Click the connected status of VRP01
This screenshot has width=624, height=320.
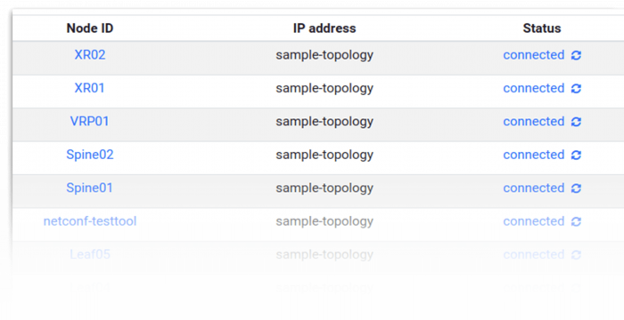tap(534, 122)
